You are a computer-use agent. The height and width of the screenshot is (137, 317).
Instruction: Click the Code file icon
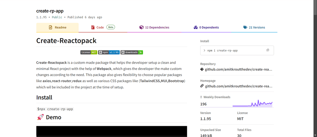point(93,28)
